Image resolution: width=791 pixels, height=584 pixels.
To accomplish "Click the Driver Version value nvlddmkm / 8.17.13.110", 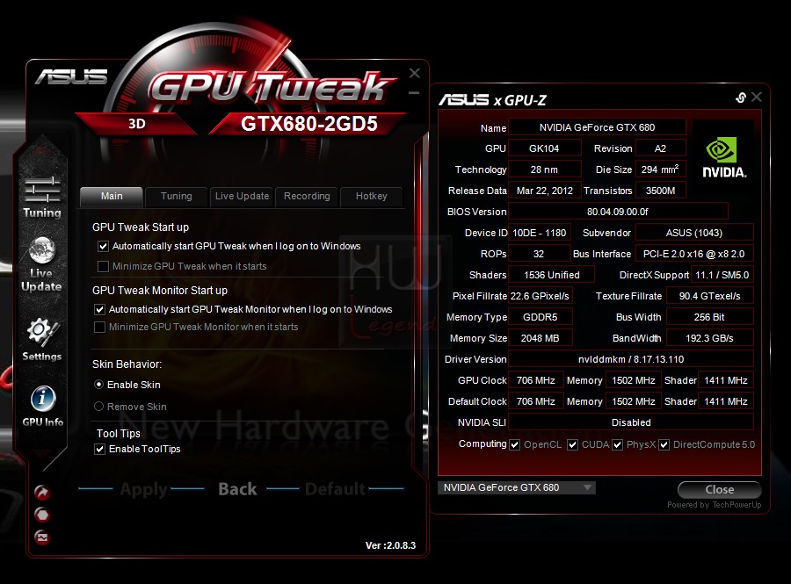I will [630, 359].
